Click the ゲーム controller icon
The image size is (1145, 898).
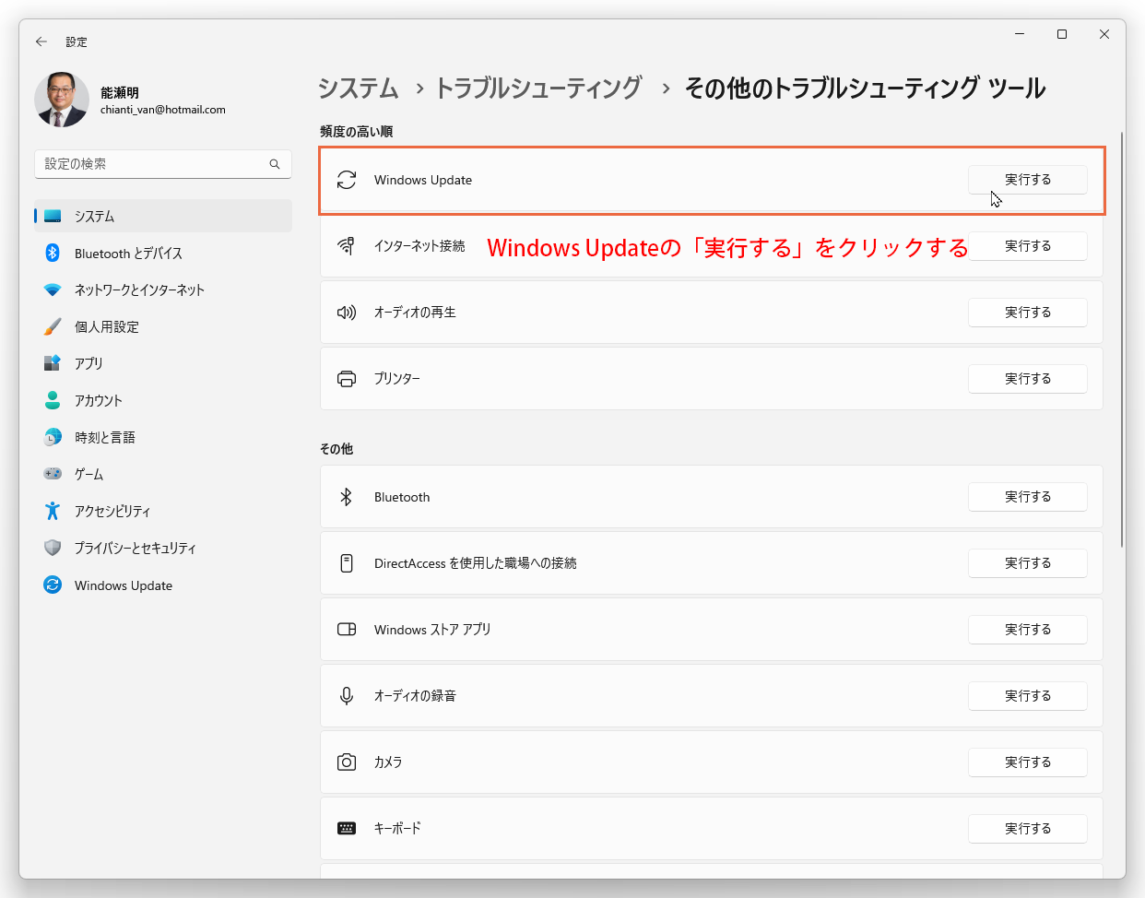tap(53, 474)
